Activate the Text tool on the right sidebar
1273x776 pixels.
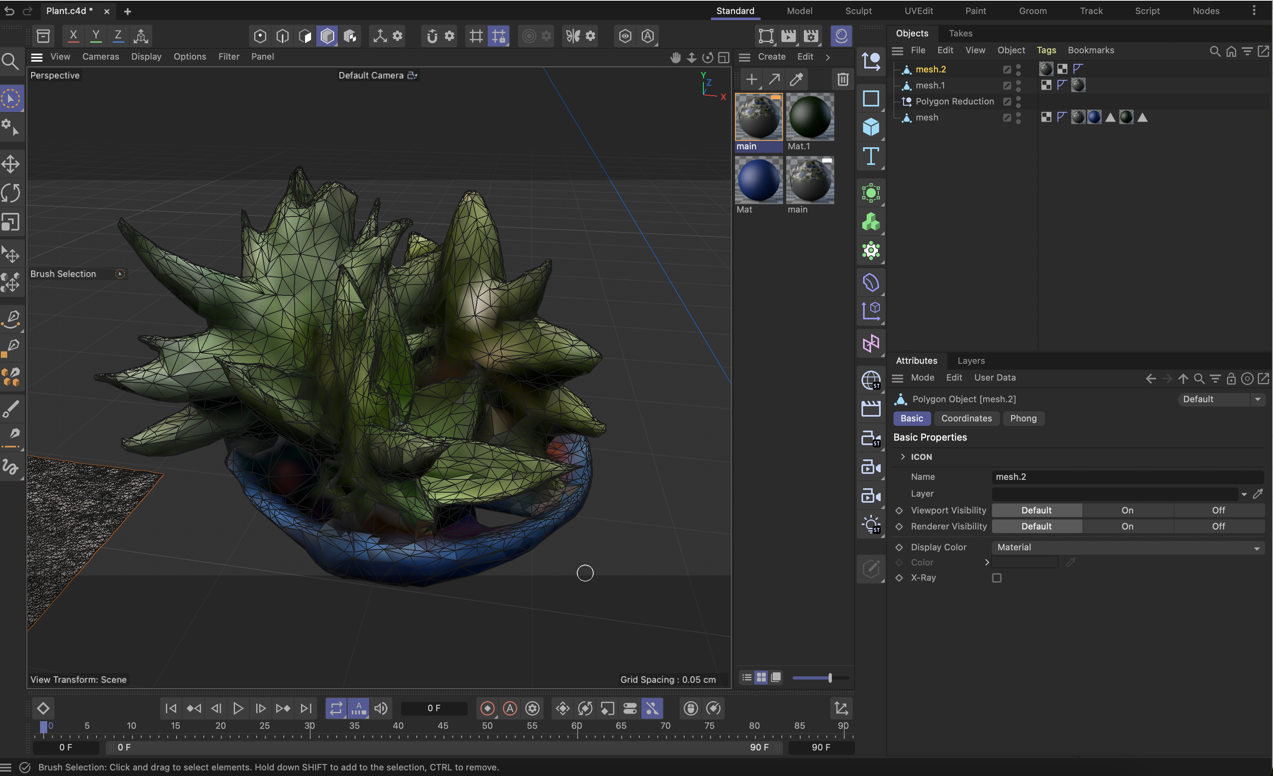click(x=871, y=156)
